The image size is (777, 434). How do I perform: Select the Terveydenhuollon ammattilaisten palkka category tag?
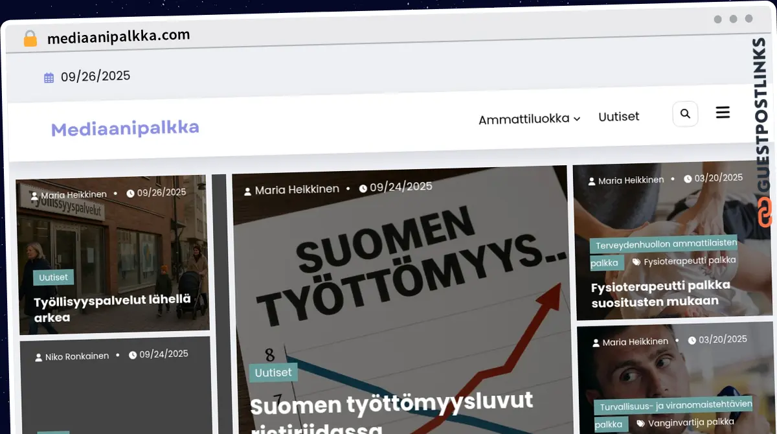(663, 252)
